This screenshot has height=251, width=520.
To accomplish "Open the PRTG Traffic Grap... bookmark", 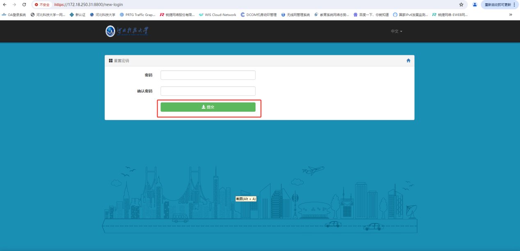I will pyautogui.click(x=137, y=15).
